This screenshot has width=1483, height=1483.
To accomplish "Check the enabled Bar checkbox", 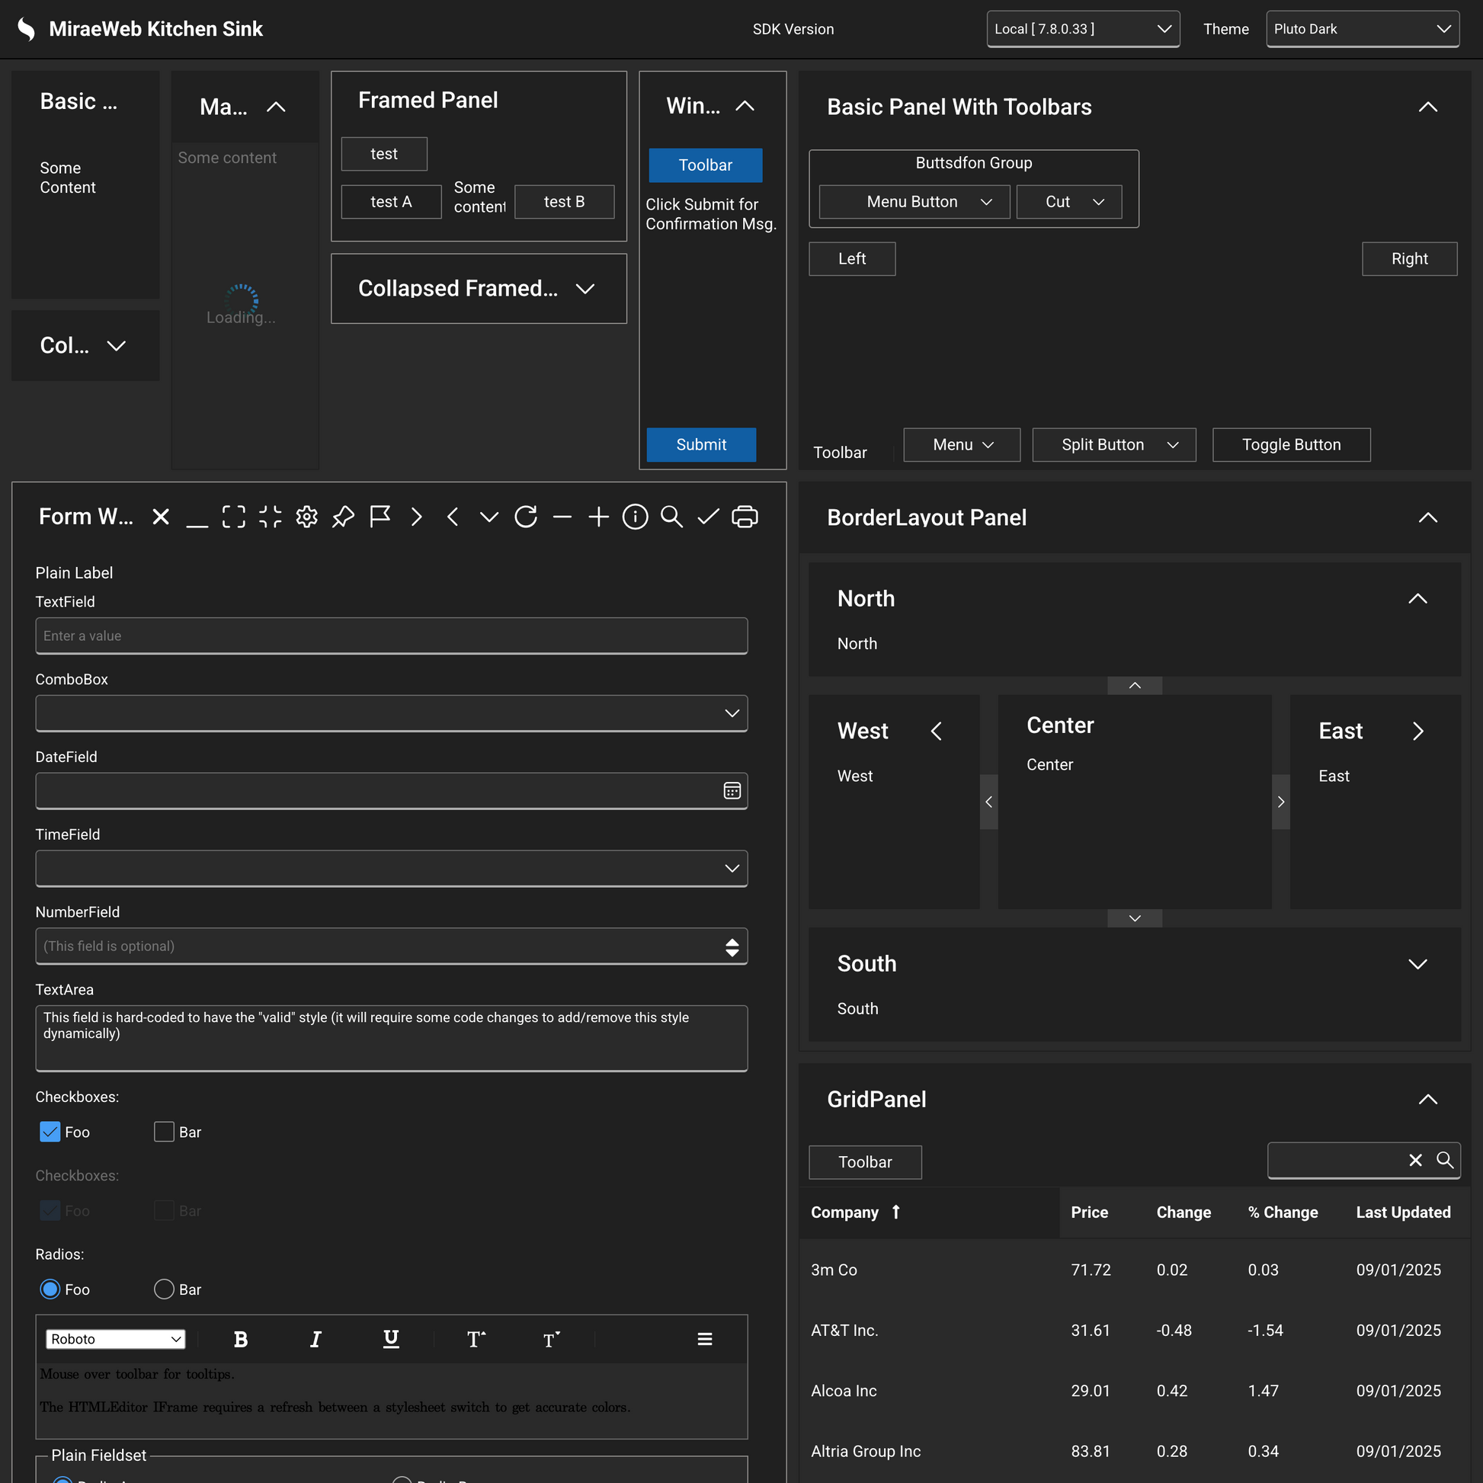I will point(165,1132).
